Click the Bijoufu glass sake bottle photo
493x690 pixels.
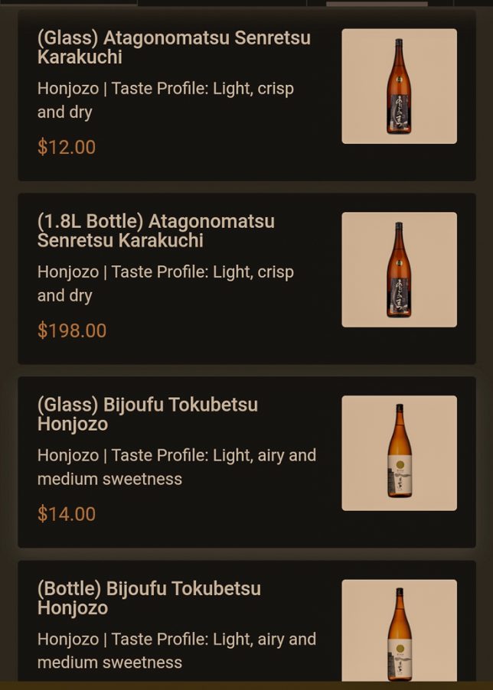(x=398, y=453)
